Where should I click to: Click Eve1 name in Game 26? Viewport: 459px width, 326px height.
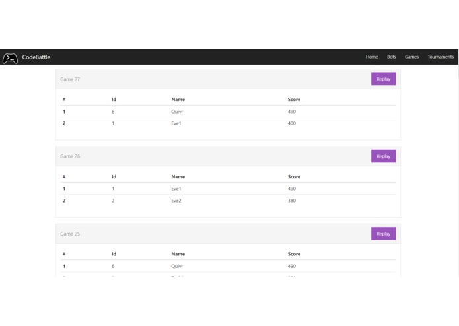click(x=176, y=189)
